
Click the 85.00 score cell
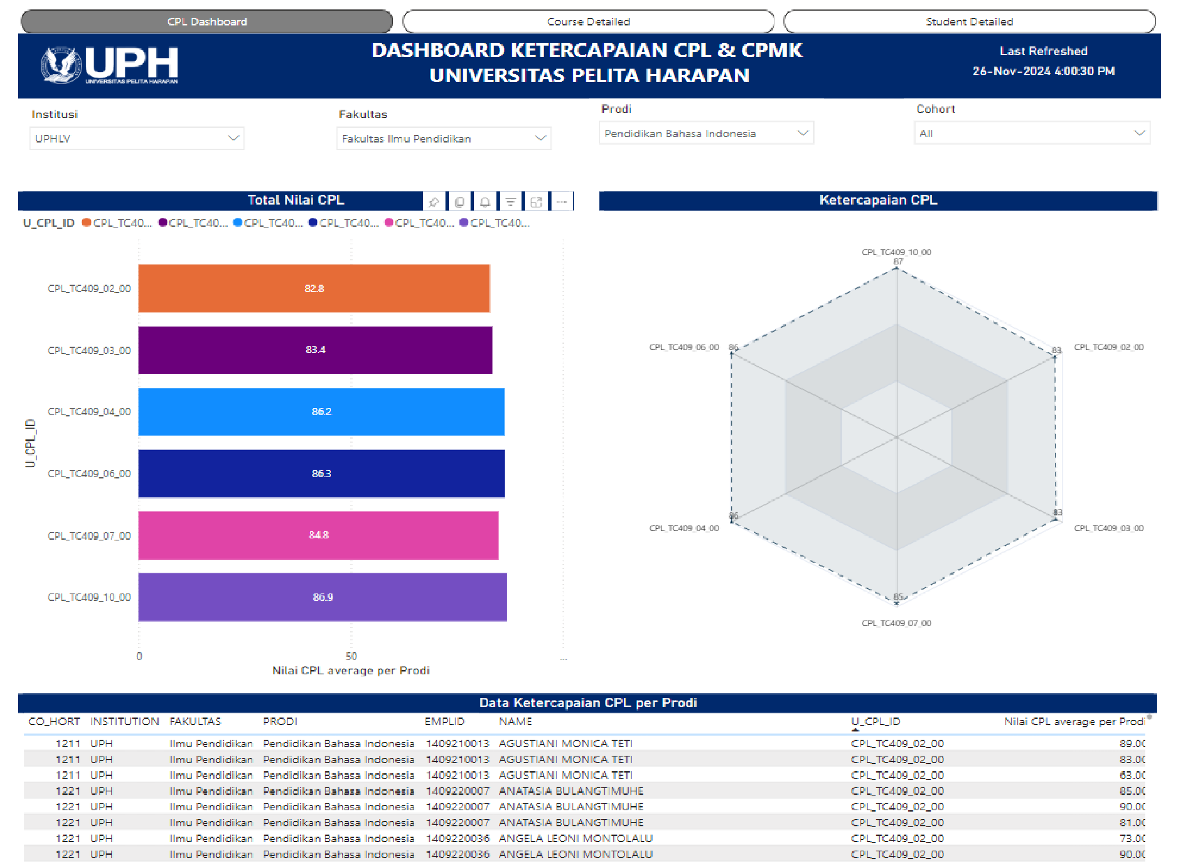(x=1133, y=791)
